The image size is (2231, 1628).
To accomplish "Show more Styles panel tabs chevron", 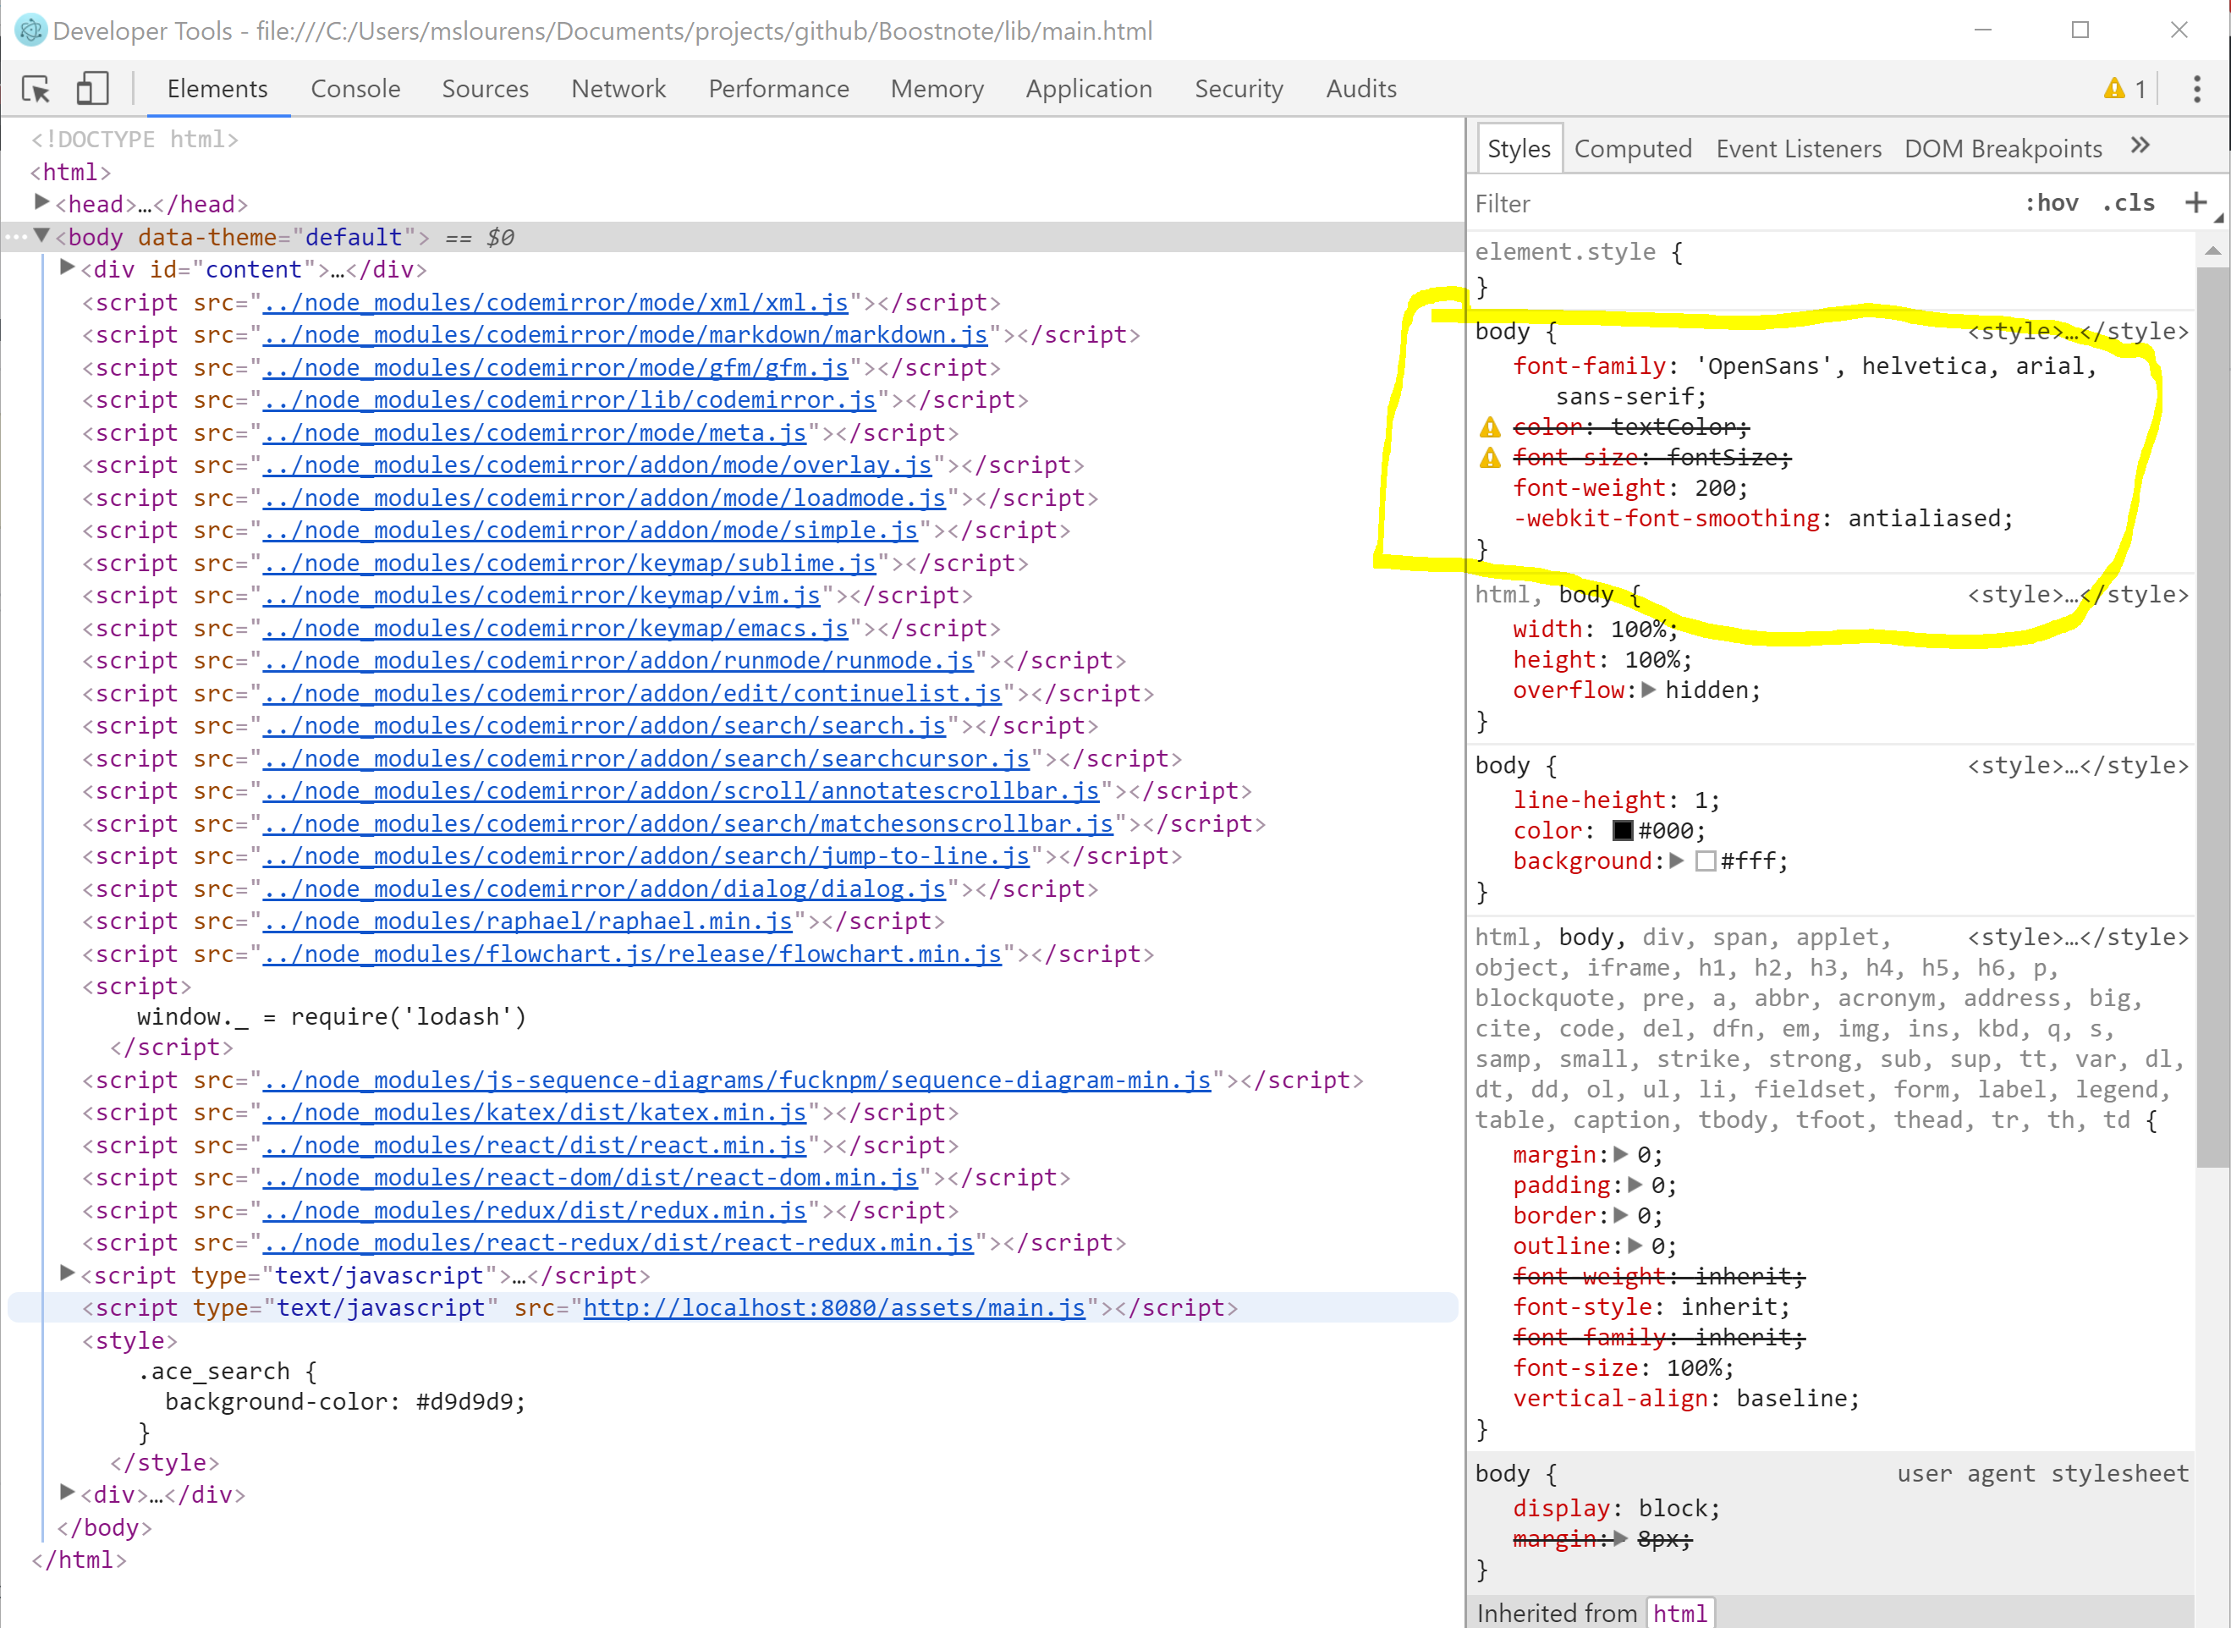I will [2139, 146].
